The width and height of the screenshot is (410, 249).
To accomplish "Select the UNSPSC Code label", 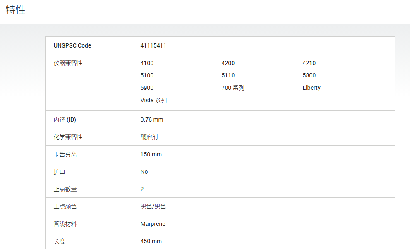I will click(72, 45).
